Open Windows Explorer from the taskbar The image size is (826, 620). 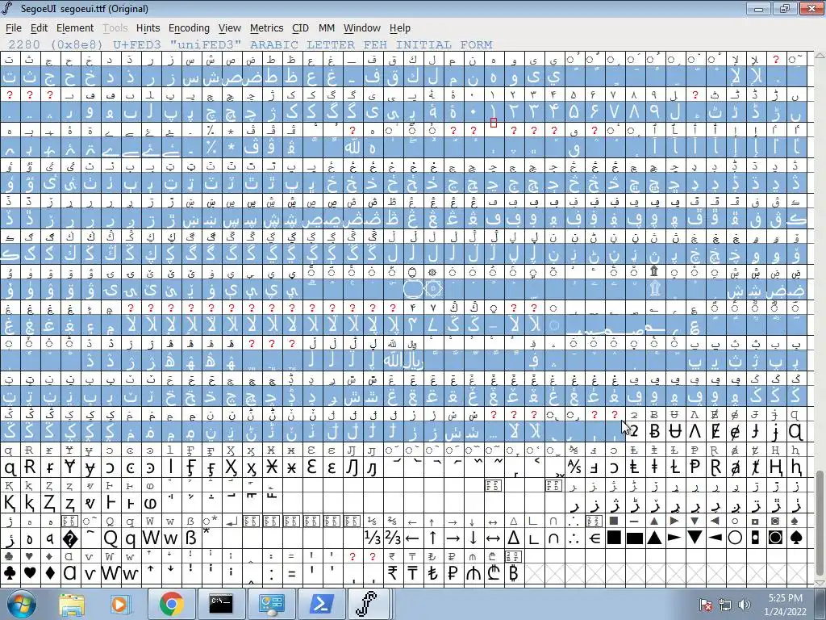click(x=72, y=604)
